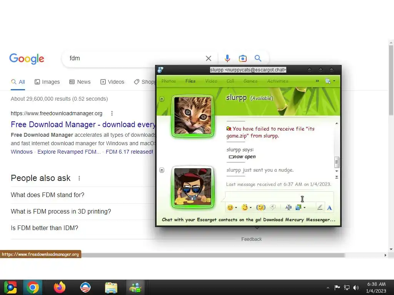The width and height of the screenshot is (394, 295).
Task: Click the slurpp contact name in the header
Action: pos(236,98)
